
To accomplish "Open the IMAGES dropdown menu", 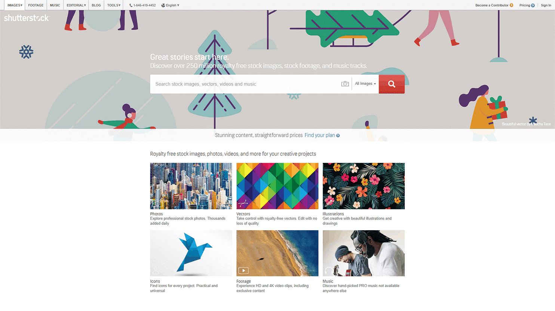I will (x=15, y=5).
